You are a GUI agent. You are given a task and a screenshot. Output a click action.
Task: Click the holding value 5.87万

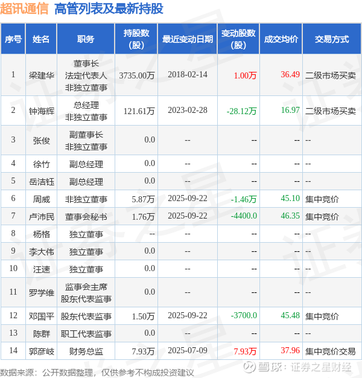pyautogui.click(x=143, y=199)
